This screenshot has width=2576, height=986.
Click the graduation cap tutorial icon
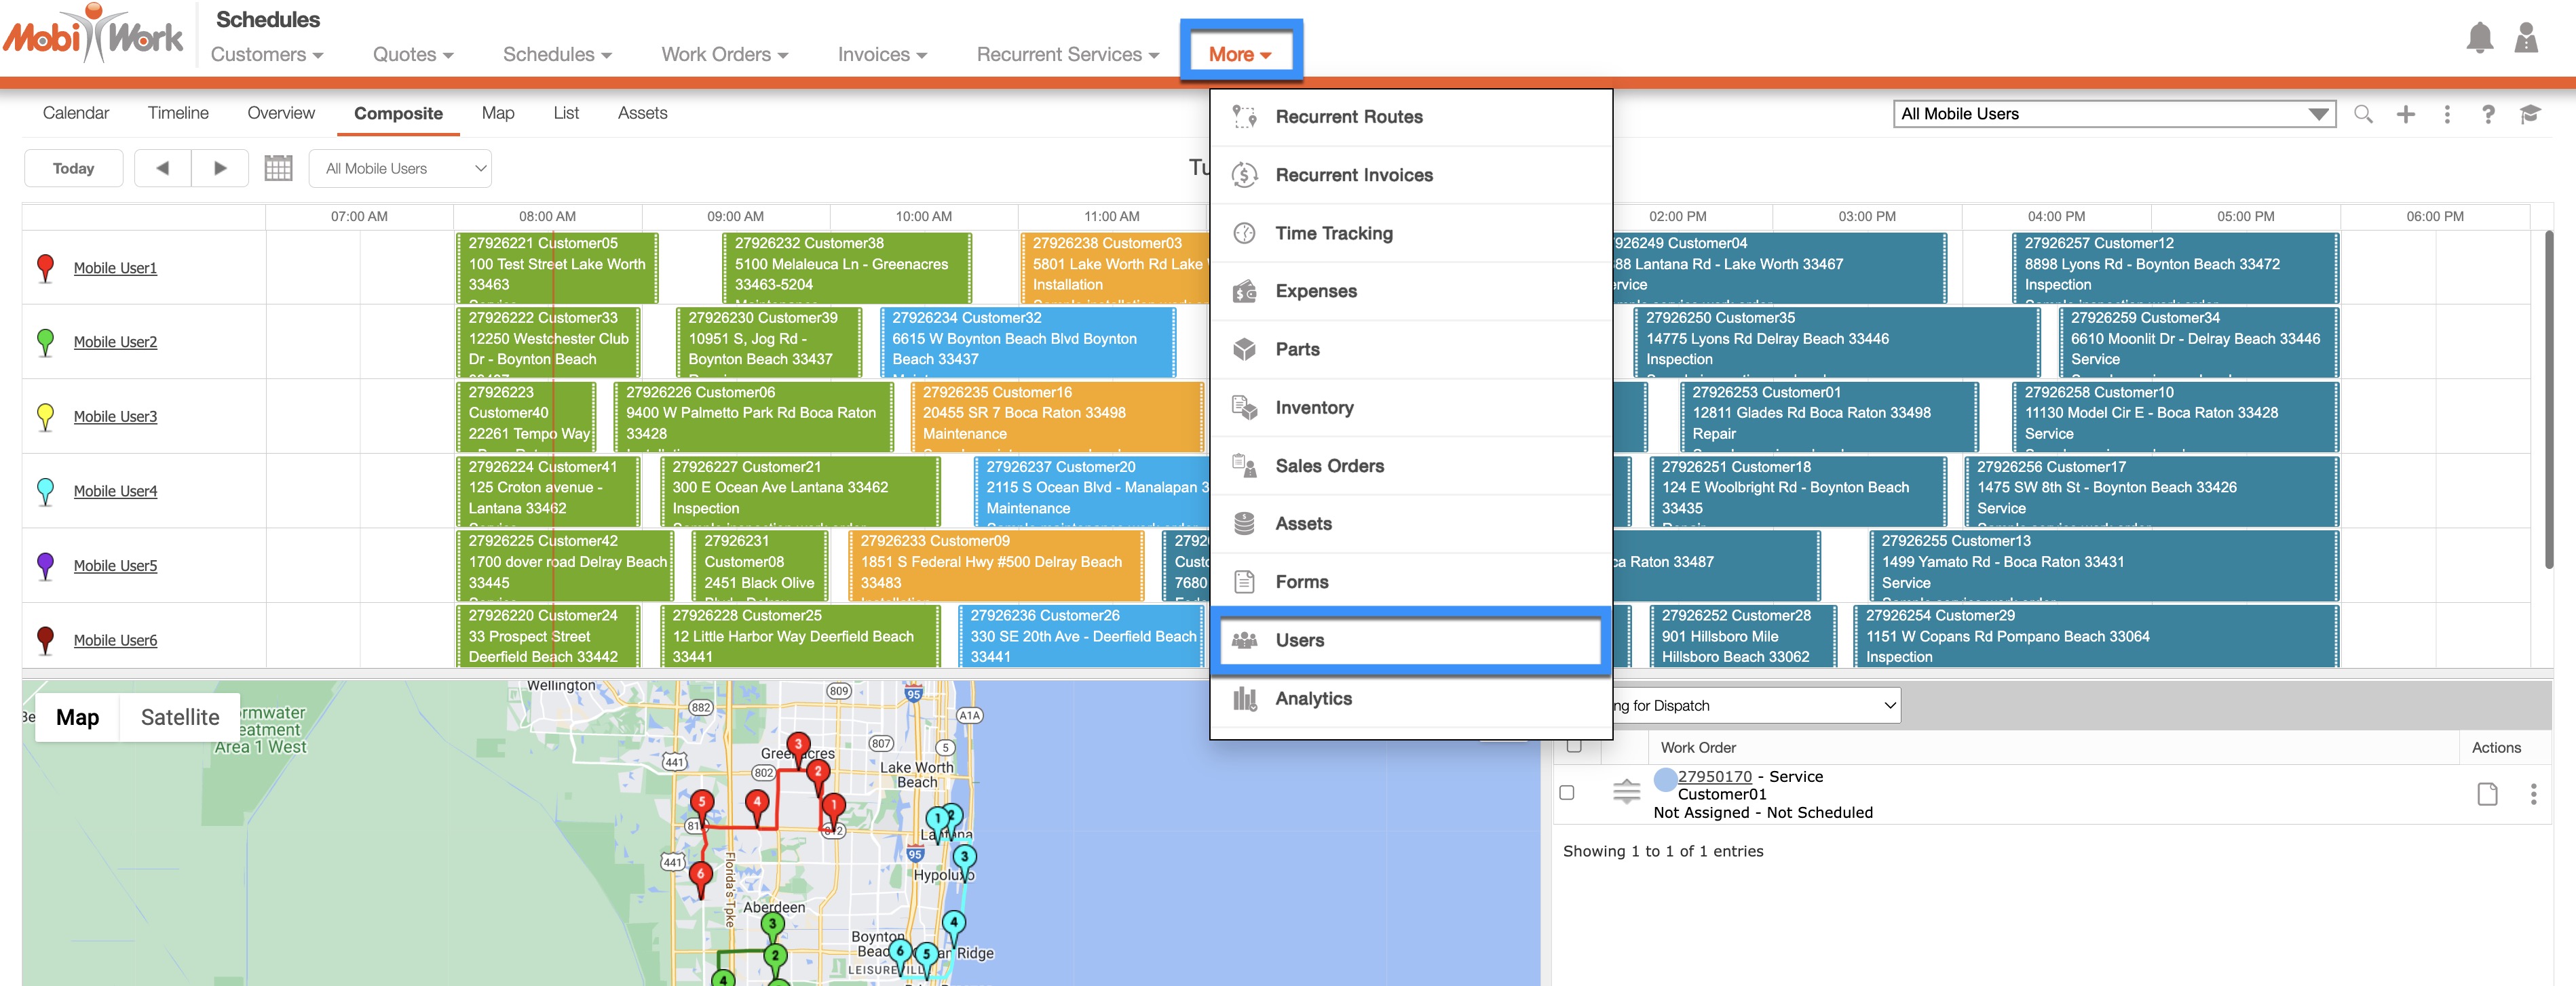click(2529, 114)
